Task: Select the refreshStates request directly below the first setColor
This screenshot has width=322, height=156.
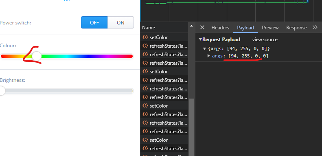Action: coord(164,46)
